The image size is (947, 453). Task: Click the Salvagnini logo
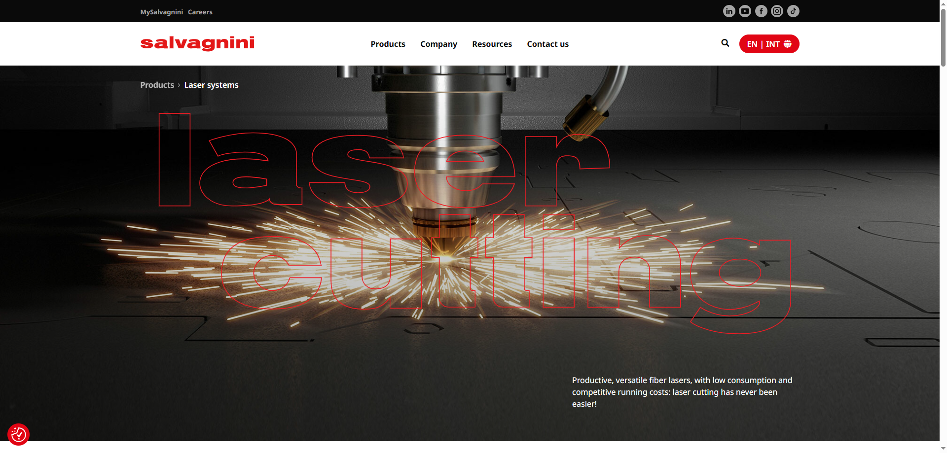coord(197,43)
